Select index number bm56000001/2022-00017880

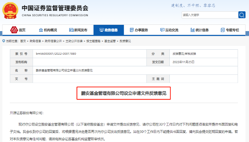pyautogui.click(x=56, y=54)
